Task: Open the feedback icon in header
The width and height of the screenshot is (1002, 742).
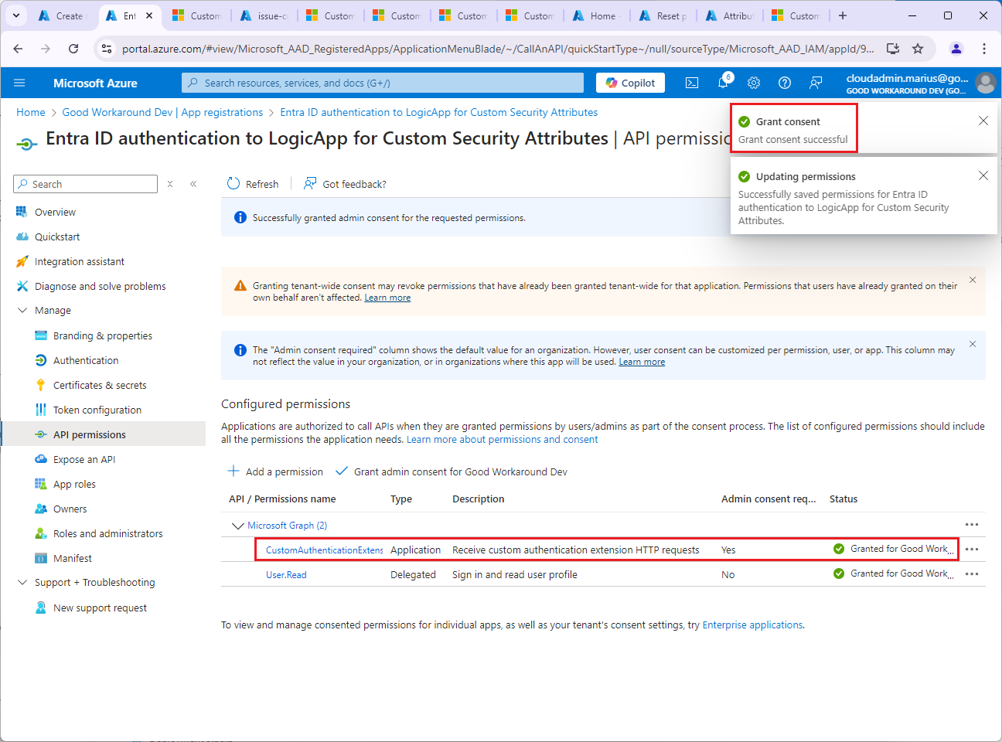Action: pyautogui.click(x=816, y=83)
